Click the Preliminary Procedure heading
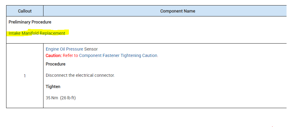The image size is (304, 127). click(x=30, y=22)
